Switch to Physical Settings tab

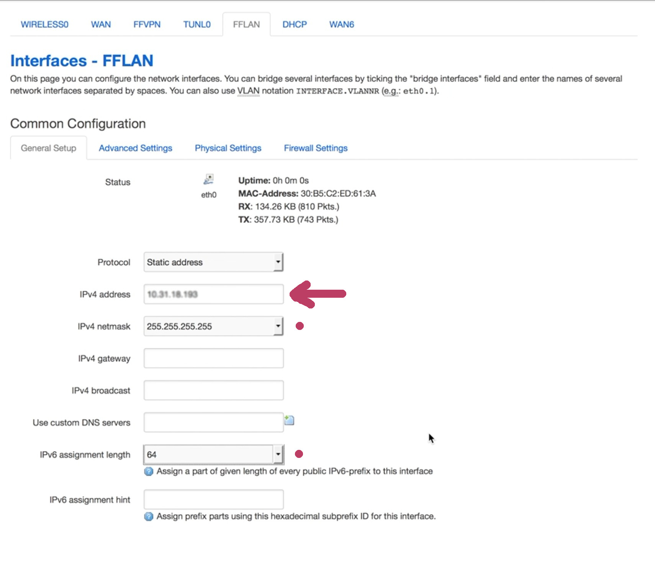click(228, 148)
